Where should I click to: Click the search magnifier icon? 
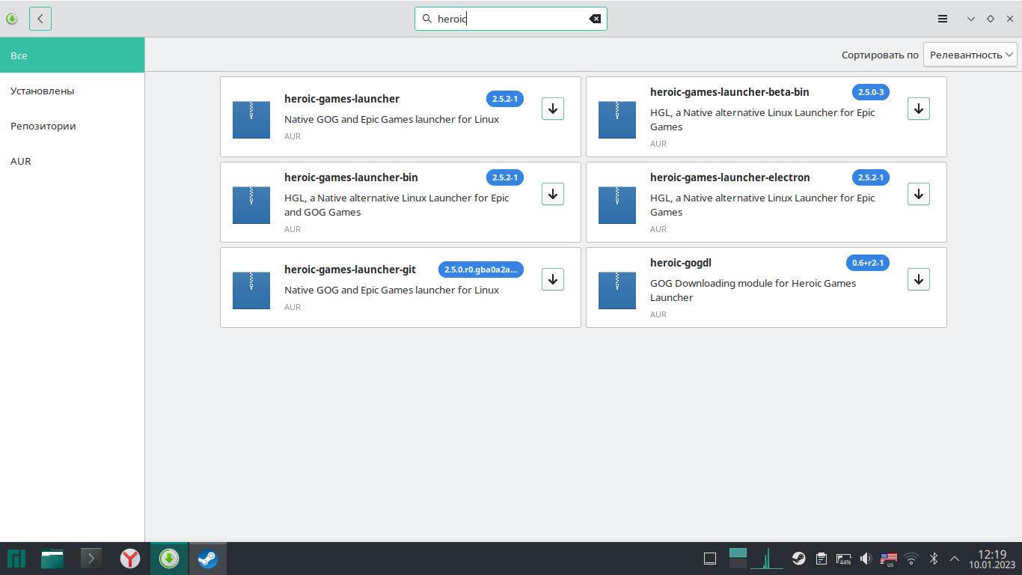point(427,19)
